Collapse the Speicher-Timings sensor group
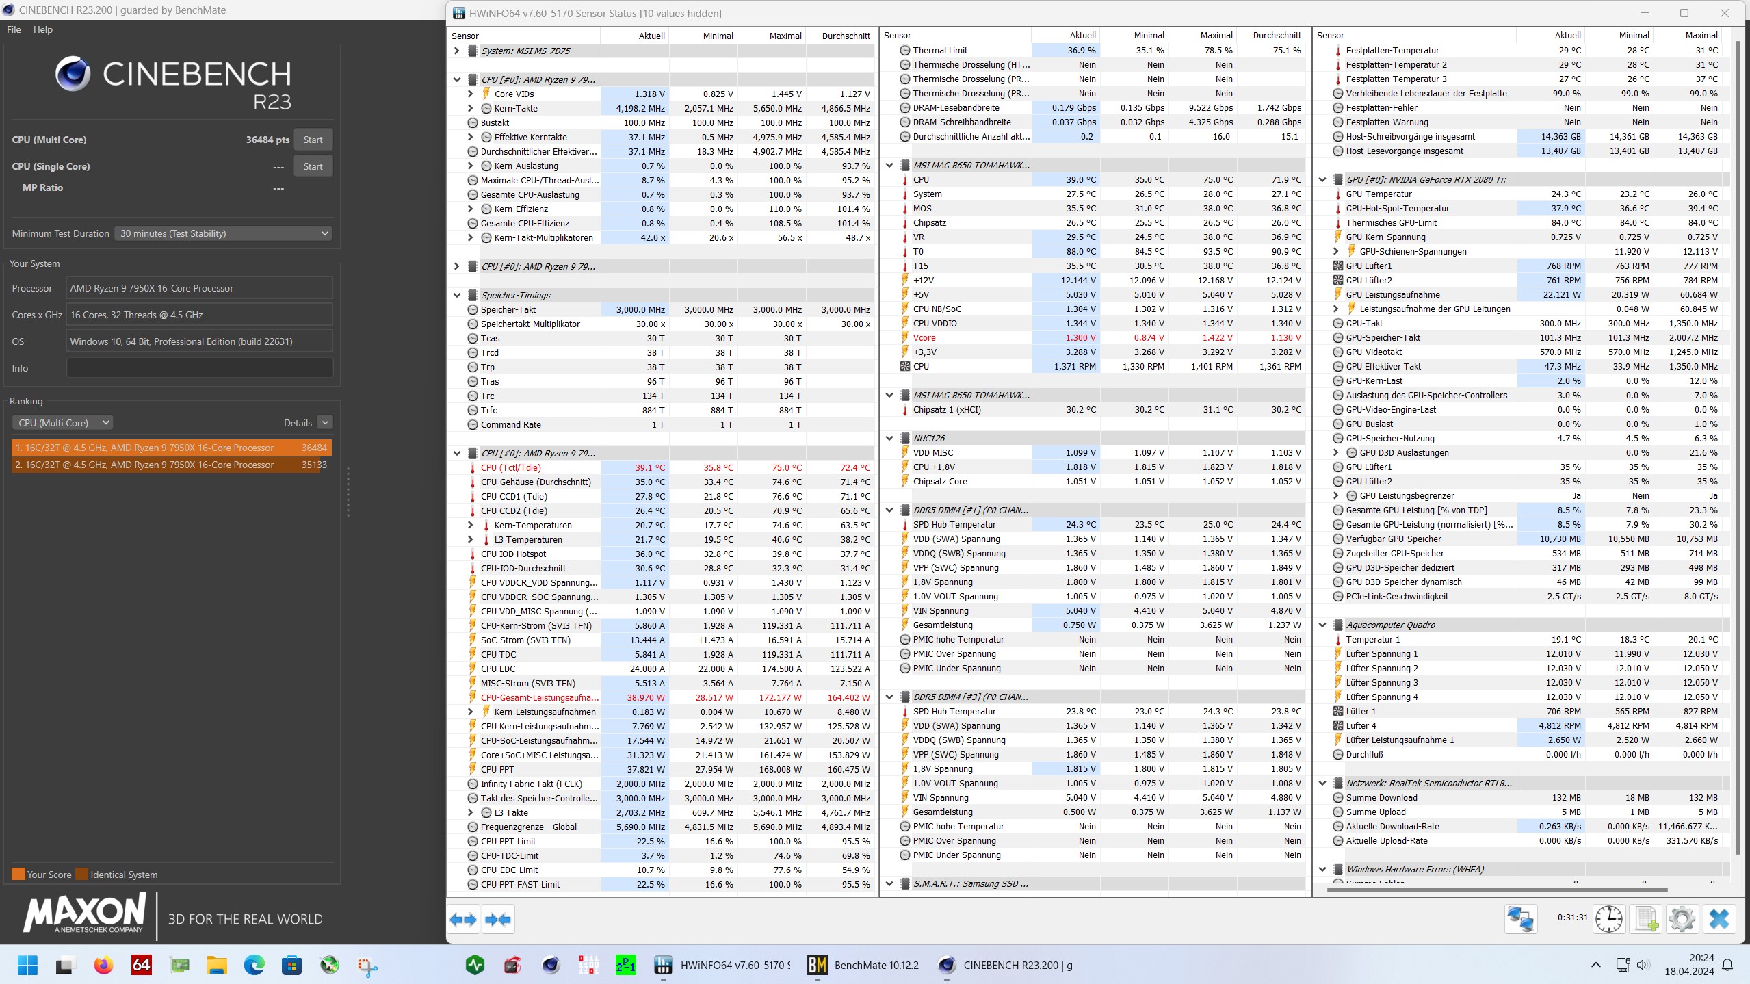 tap(457, 295)
